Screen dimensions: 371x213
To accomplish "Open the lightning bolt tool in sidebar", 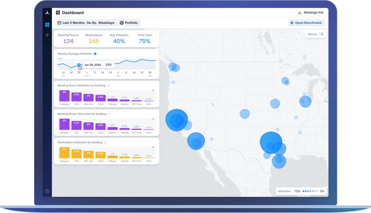I will click(47, 35).
